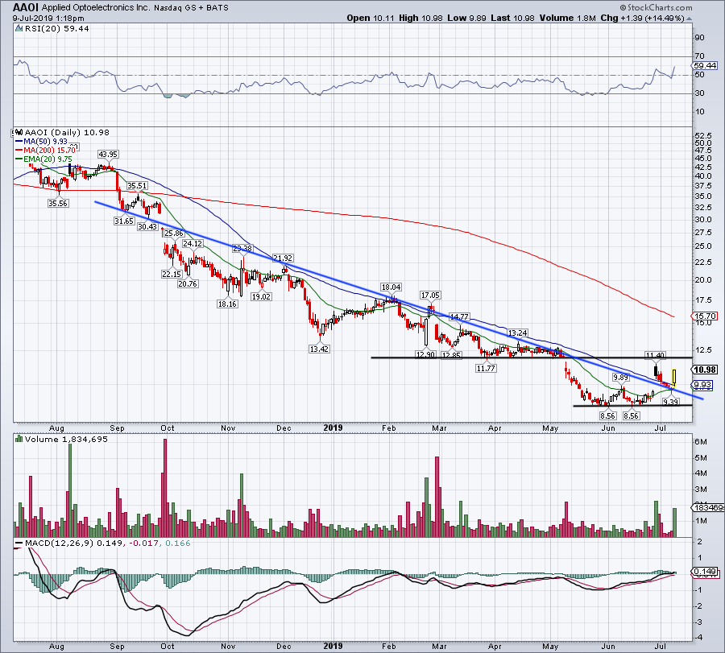This screenshot has width=725, height=653.
Task: Click the 43.95 peak price label
Action: tap(108, 154)
